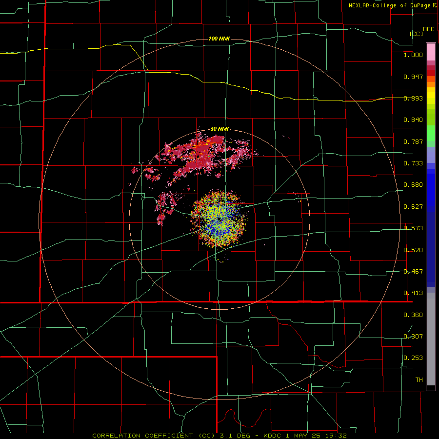The width and height of the screenshot is (439, 439).
Task: Select the 0.680 color scale value
Action: click(x=413, y=185)
